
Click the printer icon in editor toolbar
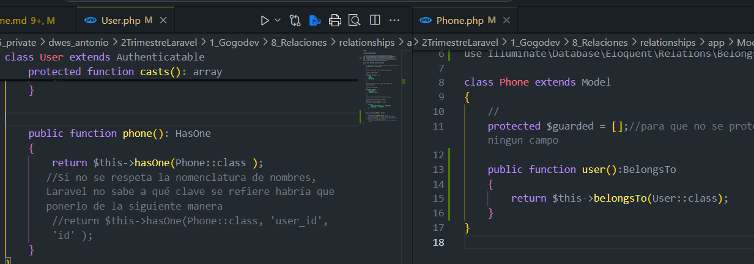(x=334, y=21)
